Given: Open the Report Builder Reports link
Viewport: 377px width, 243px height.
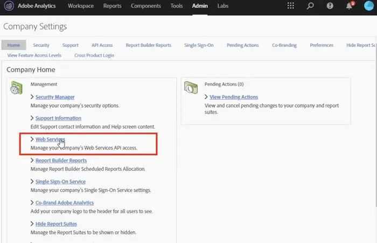Looking at the screenshot, I should (x=61, y=161).
